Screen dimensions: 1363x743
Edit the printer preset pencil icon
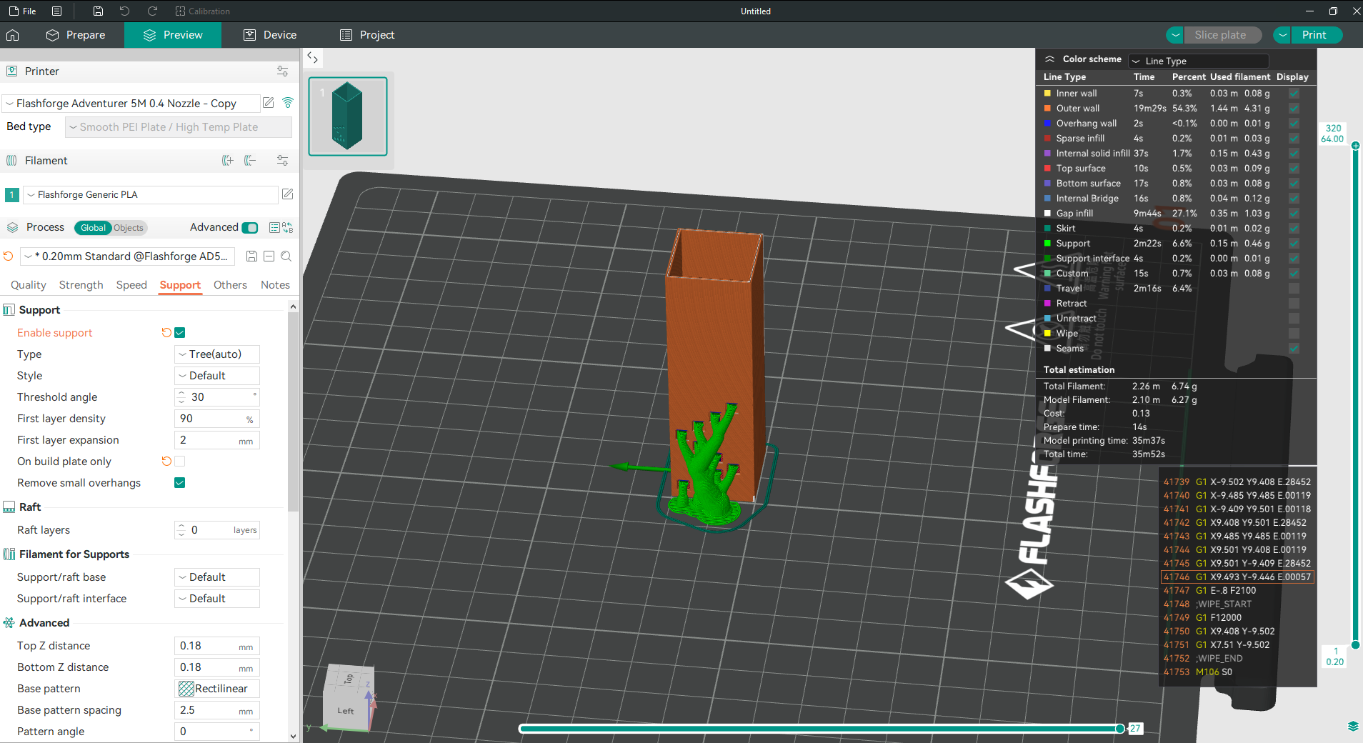(269, 103)
